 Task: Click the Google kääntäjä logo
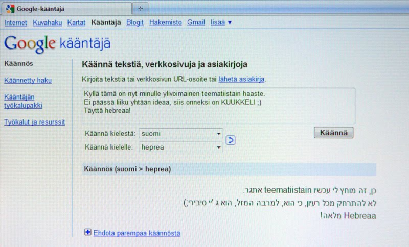(x=57, y=44)
